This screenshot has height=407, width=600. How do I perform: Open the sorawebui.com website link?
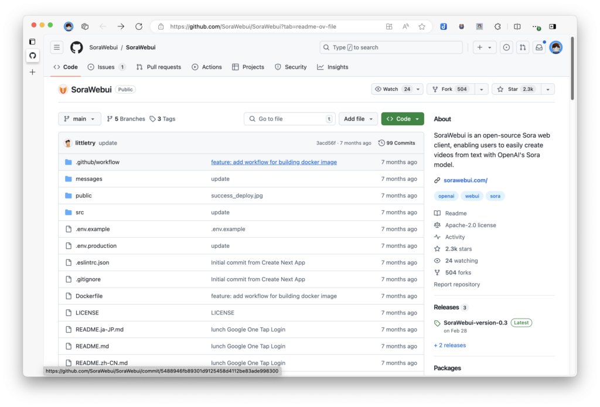click(465, 180)
